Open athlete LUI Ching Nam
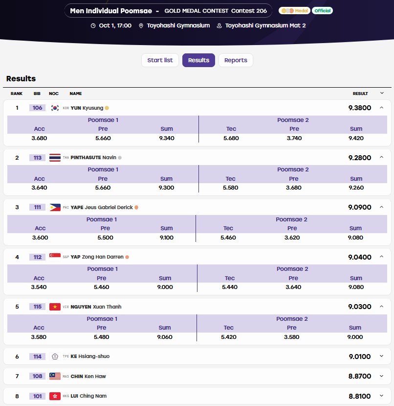 tap(88, 396)
